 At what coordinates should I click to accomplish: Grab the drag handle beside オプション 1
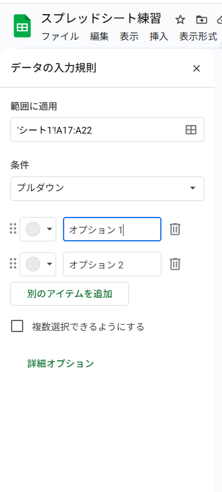click(13, 229)
